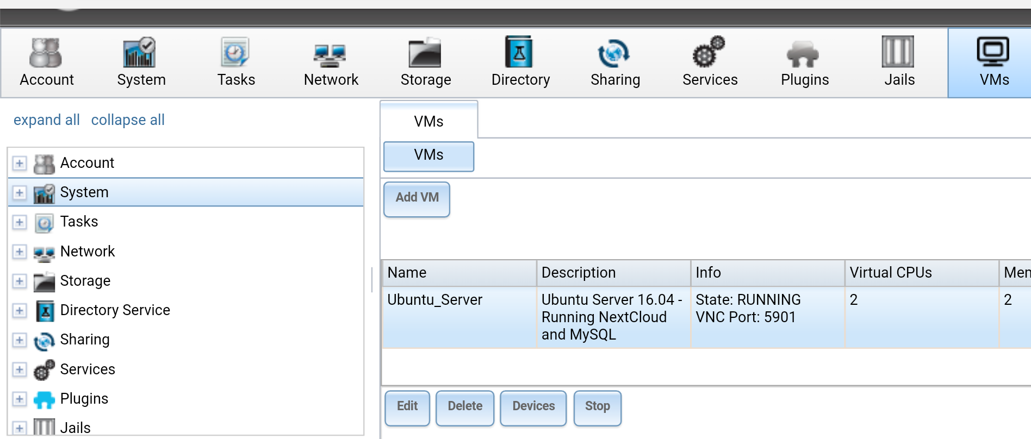Select Directory Service label in the tree

pyautogui.click(x=115, y=310)
